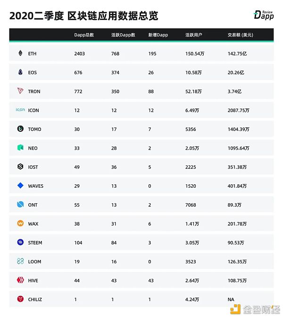Select the green NEO logo icon
The height and width of the screenshot is (317, 283).
tap(20, 148)
